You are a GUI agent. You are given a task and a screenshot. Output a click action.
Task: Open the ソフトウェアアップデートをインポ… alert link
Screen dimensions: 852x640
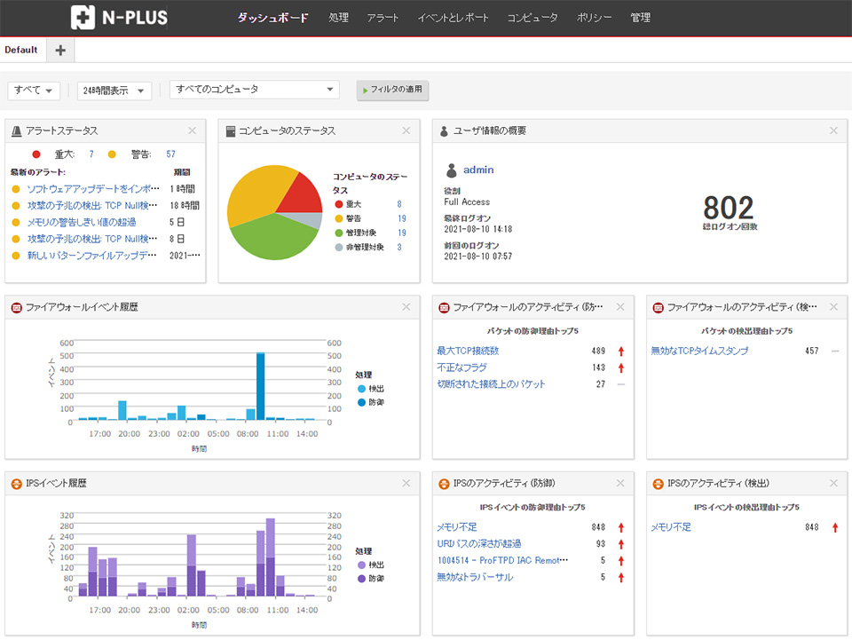click(93, 189)
